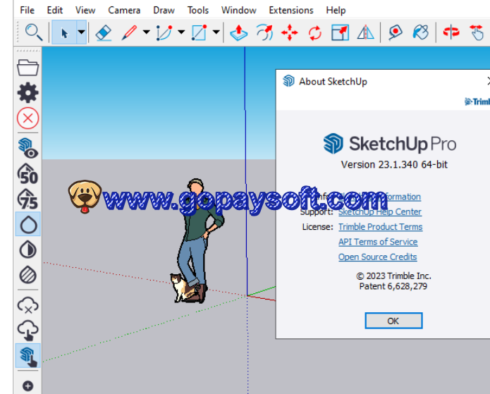Open the Extensions menu

click(291, 11)
